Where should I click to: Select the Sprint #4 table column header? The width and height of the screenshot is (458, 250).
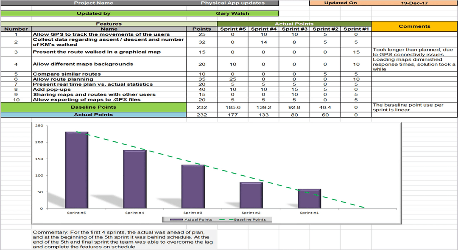[263, 29]
